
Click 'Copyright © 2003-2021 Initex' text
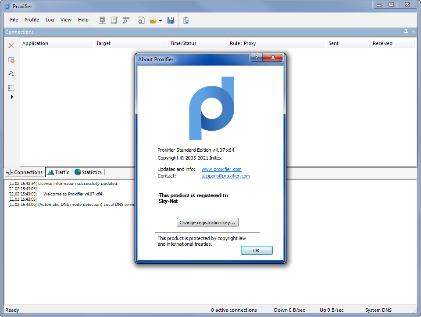point(189,158)
